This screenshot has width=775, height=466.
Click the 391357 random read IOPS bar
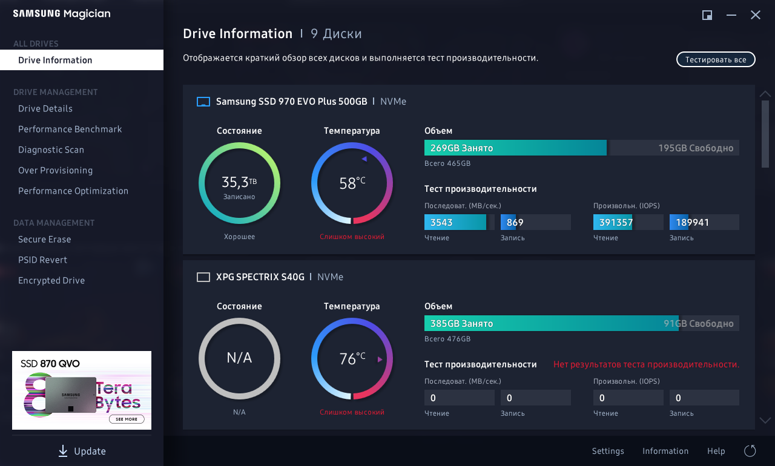click(x=628, y=222)
